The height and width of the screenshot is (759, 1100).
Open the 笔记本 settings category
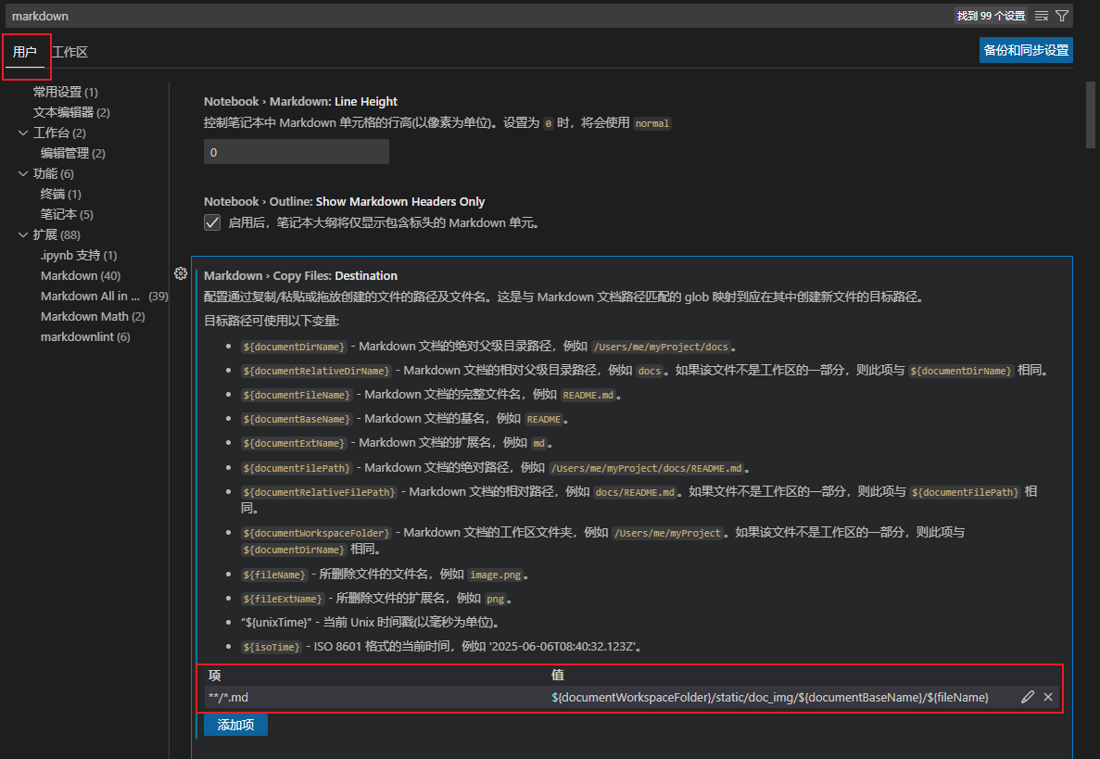pyautogui.click(x=58, y=214)
